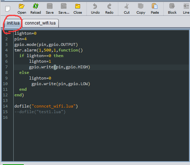Click the 'else' keyword on line 8

click(24, 73)
